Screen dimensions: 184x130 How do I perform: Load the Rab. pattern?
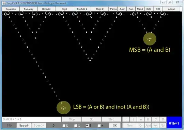(131, 9)
